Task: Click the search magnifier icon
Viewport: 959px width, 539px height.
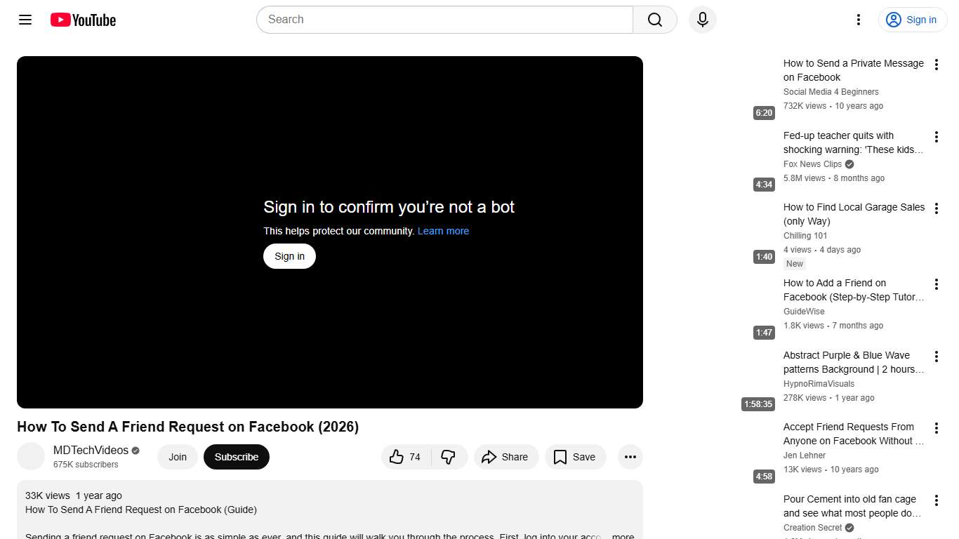Action: 654,20
